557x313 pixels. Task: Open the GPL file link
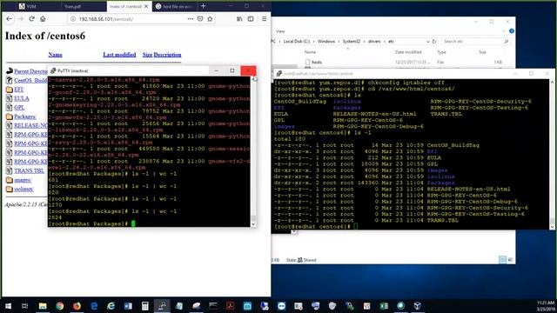pos(19,107)
